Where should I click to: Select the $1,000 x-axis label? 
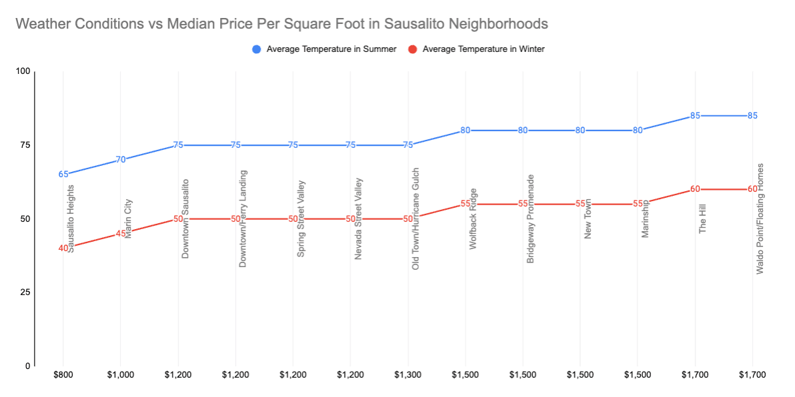click(121, 375)
